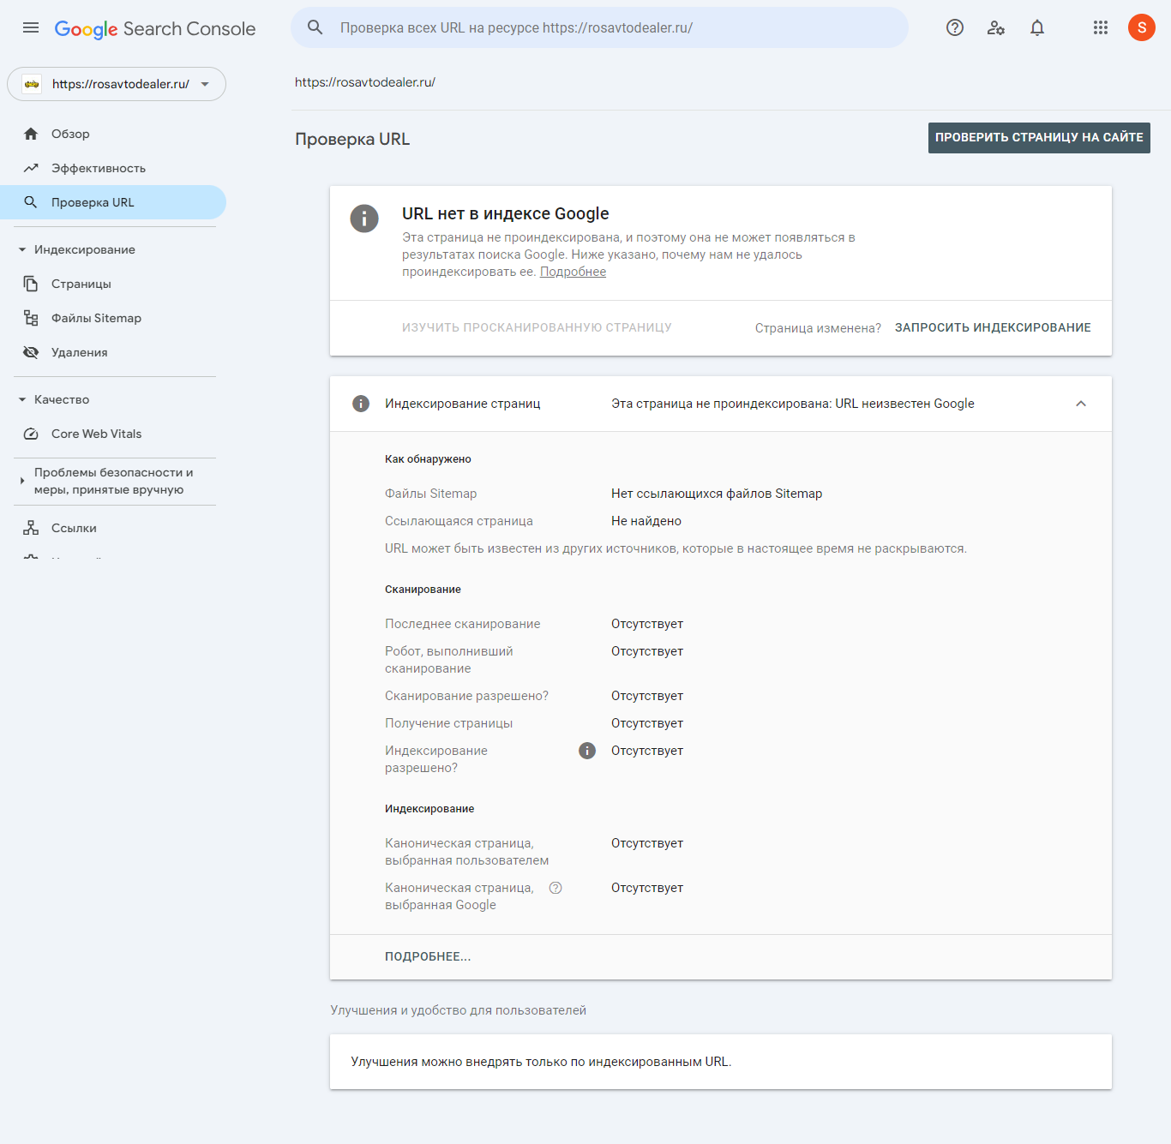The width and height of the screenshot is (1171, 1144).
Task: Collapse the 'Качество' sidebar section
Action: pyautogui.click(x=22, y=399)
